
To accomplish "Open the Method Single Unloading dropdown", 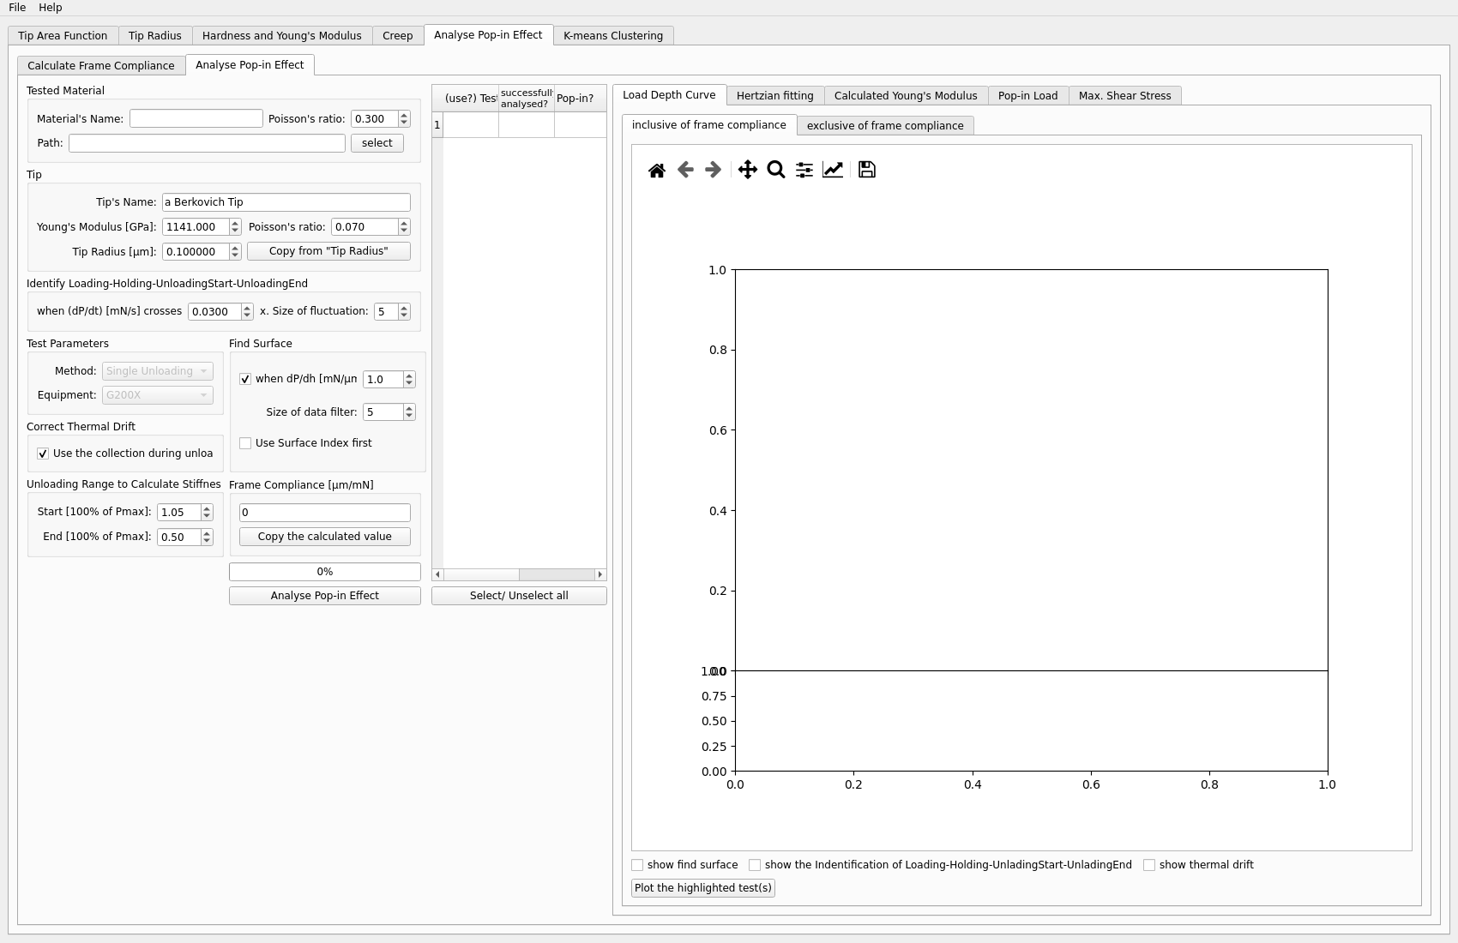I will (157, 371).
